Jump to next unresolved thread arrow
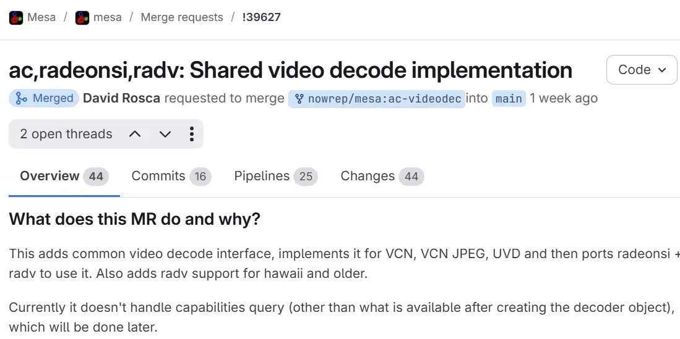The image size is (680, 339). click(165, 134)
